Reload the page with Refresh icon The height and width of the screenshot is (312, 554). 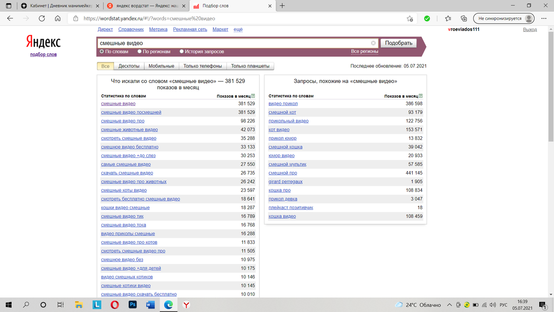click(42, 18)
